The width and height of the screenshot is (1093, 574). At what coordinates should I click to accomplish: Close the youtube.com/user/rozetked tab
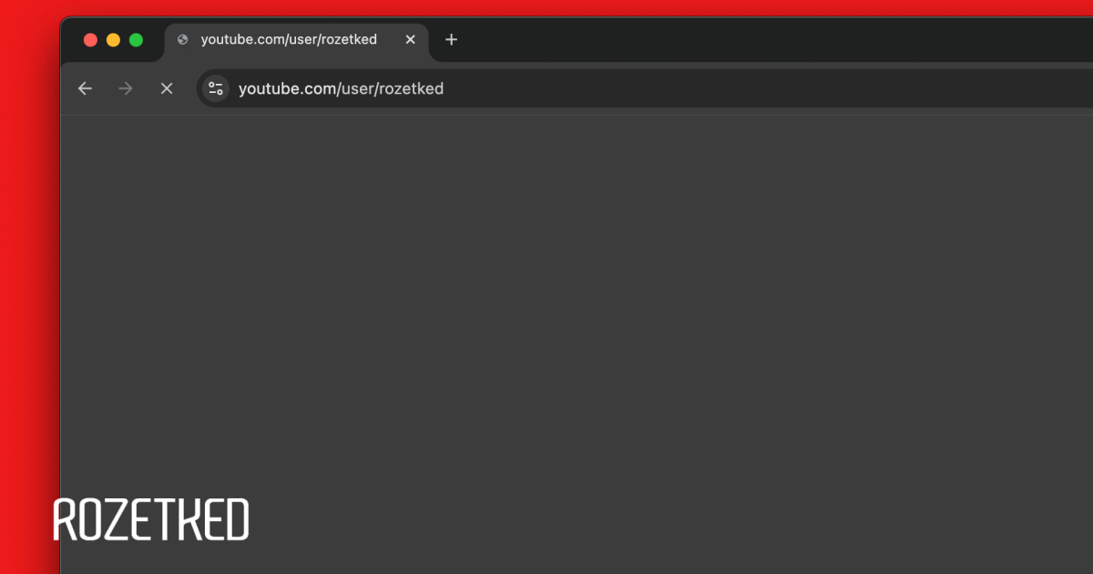[x=410, y=40]
